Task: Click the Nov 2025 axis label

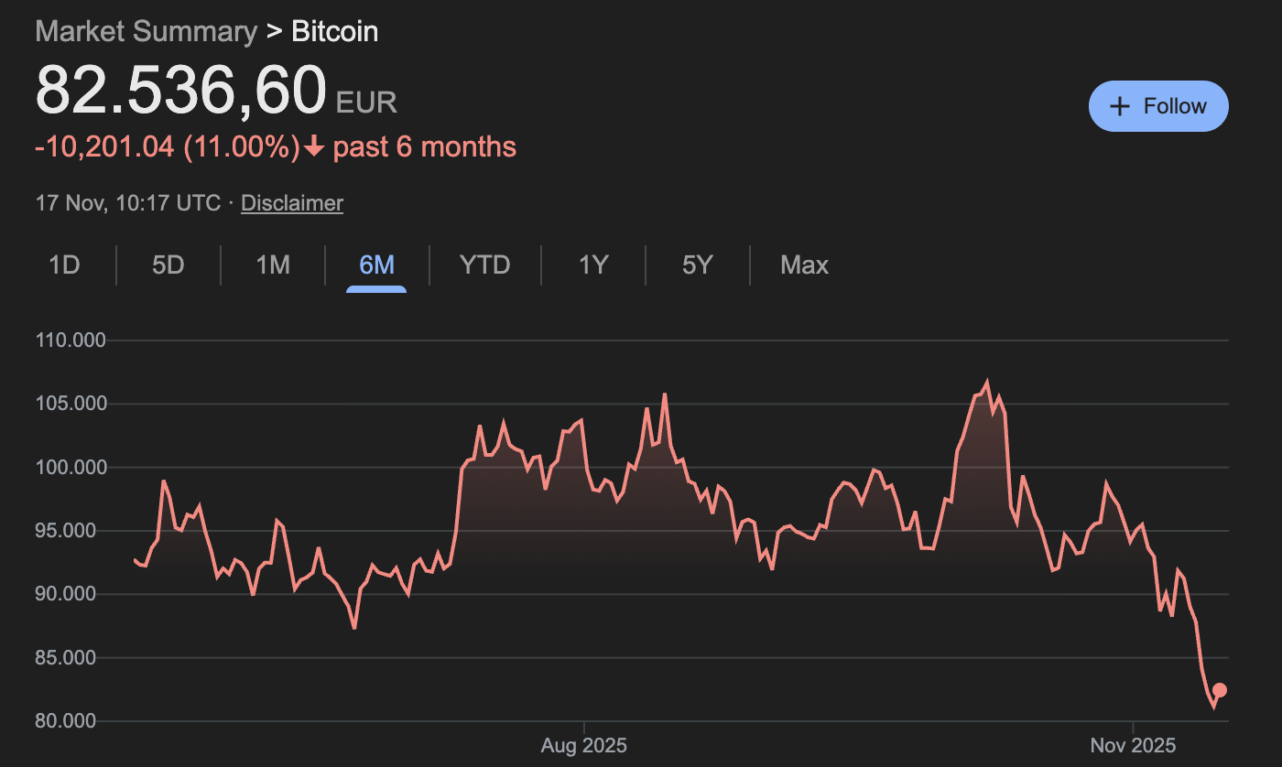Action: coord(1133,746)
